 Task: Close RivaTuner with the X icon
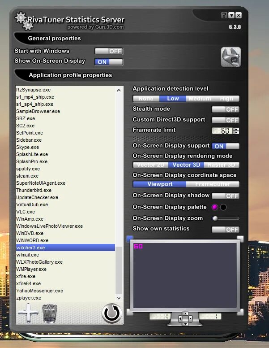click(x=239, y=15)
